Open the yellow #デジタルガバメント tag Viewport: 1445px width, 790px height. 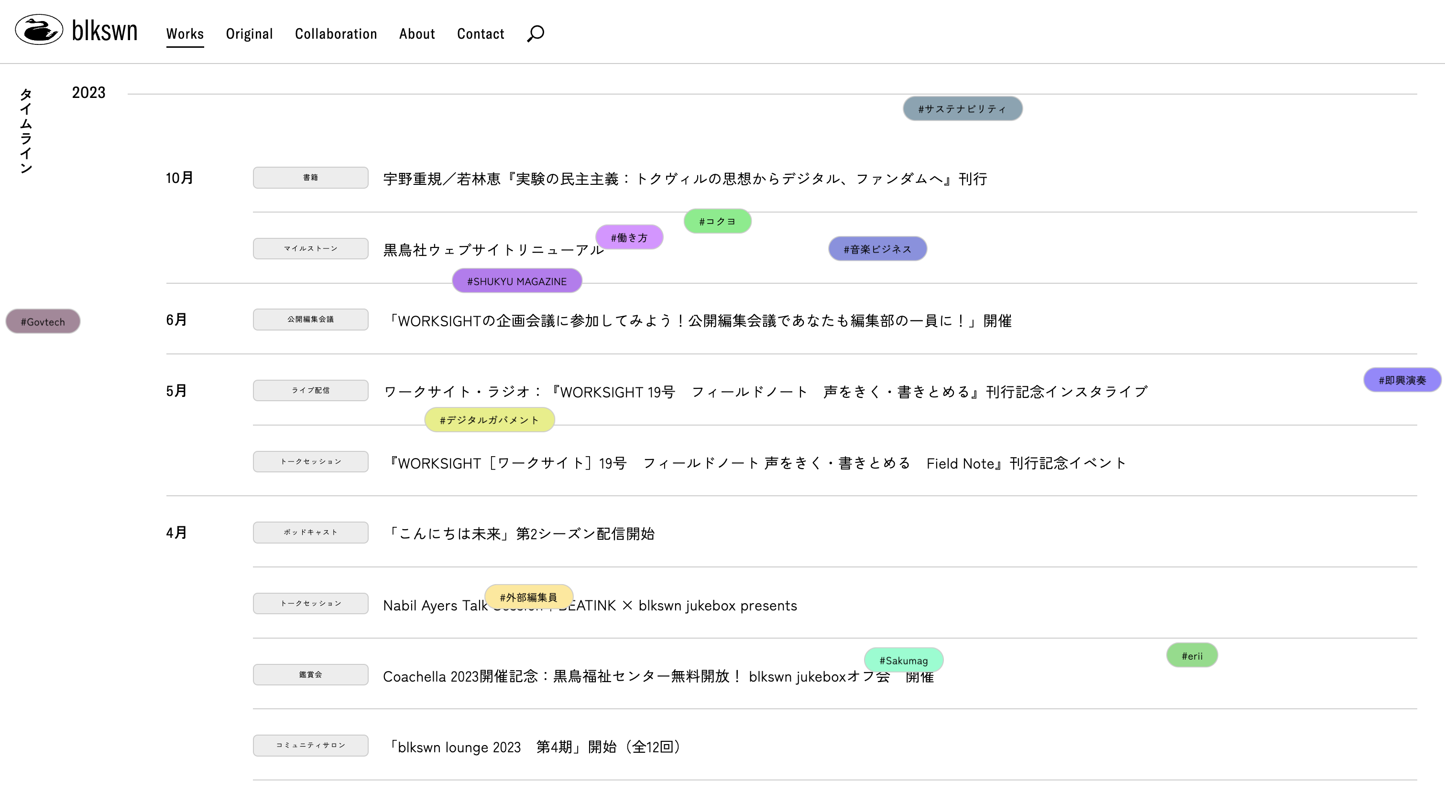(x=489, y=420)
